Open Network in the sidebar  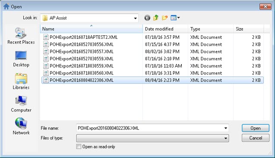click(x=21, y=126)
